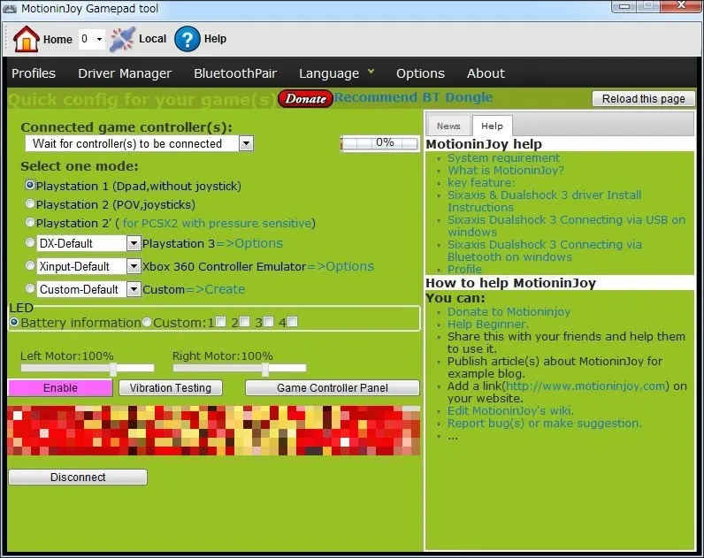This screenshot has height=558, width=704.
Task: Expand the Xinput-Default dropdown
Action: [x=134, y=266]
